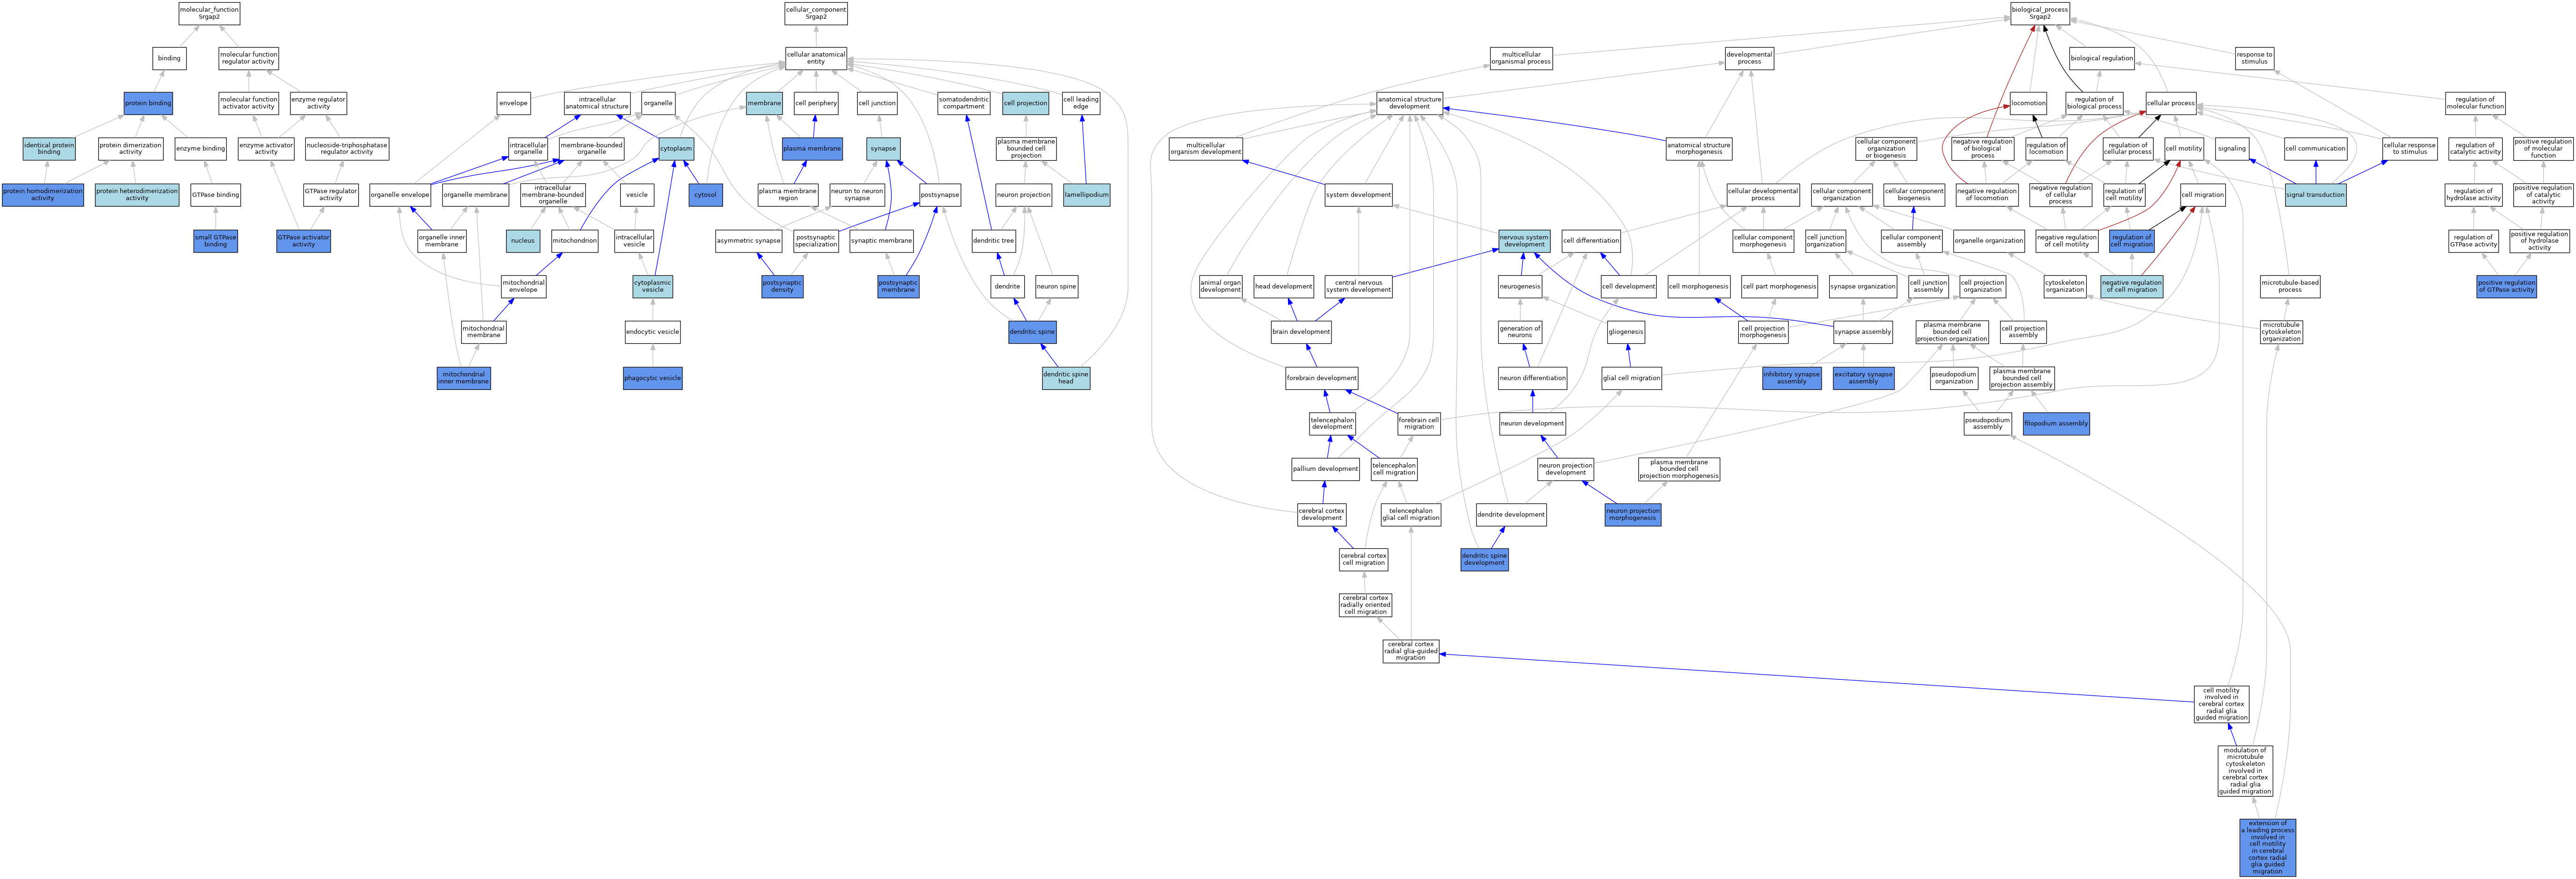Click the 'biological_process Srgap2' root node
Screen dimensions: 2576x879
pos(2040,13)
